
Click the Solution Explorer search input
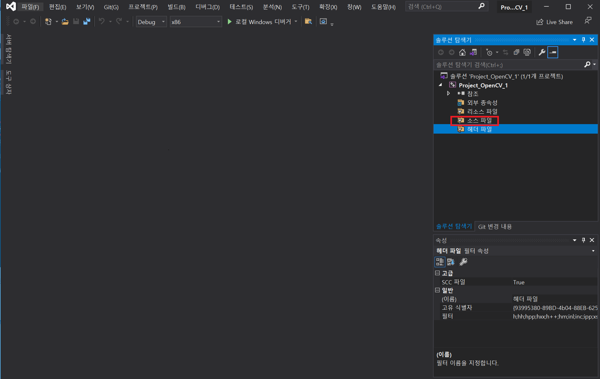(508, 65)
